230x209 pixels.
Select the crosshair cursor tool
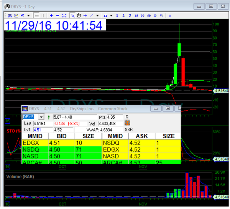pyautogui.click(x=85, y=15)
